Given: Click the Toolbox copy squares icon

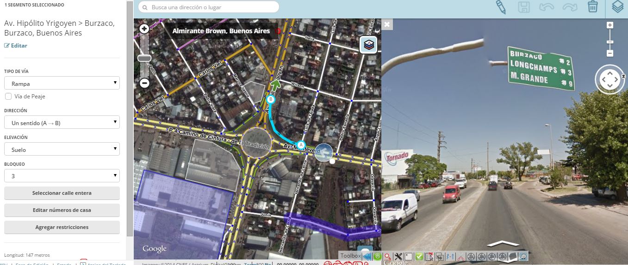Looking at the screenshot, I should 440,256.
